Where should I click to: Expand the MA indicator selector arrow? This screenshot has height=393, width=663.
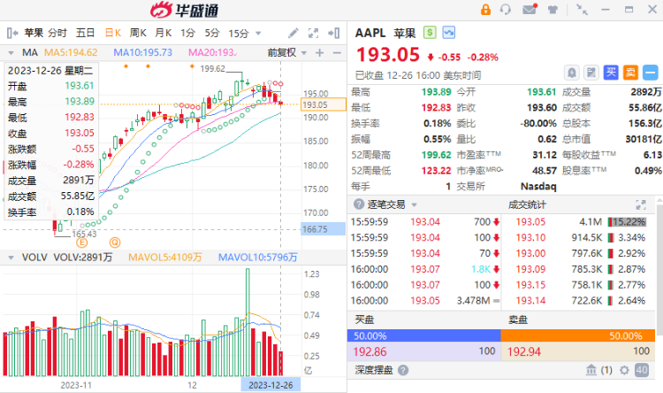pos(11,53)
